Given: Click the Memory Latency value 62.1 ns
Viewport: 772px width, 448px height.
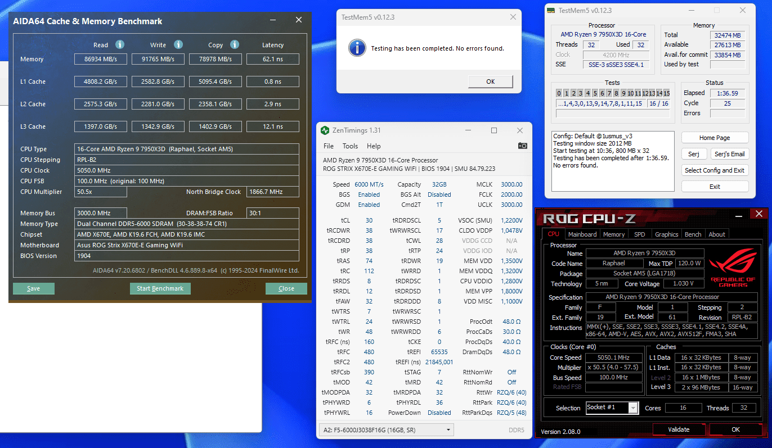Looking at the screenshot, I should (x=273, y=59).
